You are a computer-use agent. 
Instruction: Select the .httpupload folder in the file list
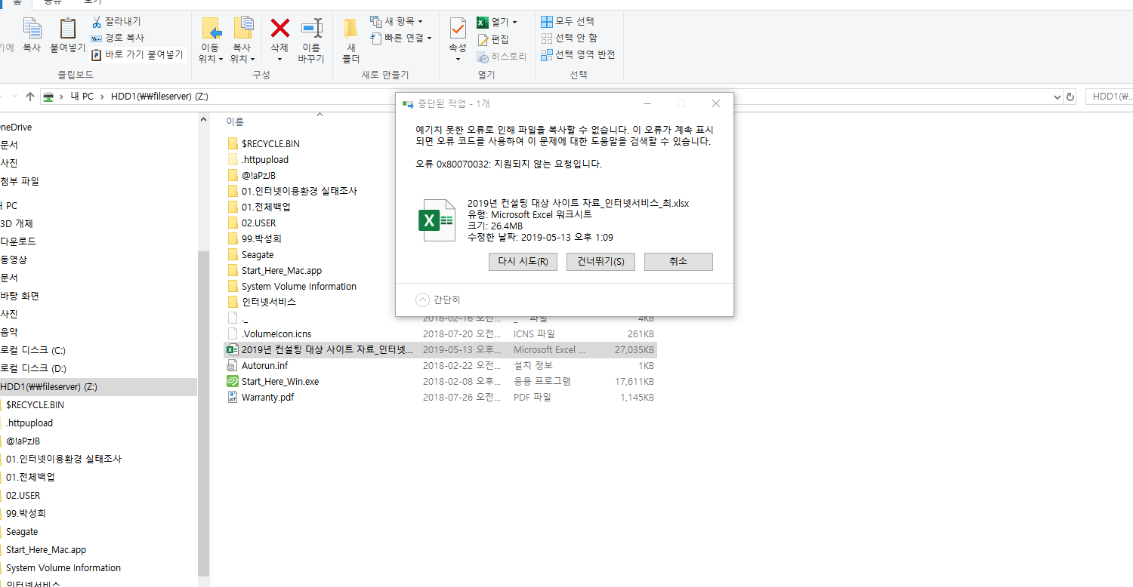coord(265,159)
